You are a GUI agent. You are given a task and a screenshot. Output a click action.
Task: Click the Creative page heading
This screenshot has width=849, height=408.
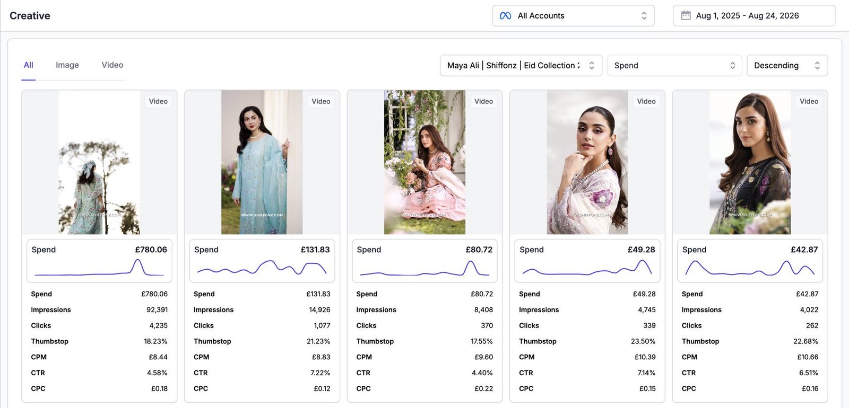30,16
